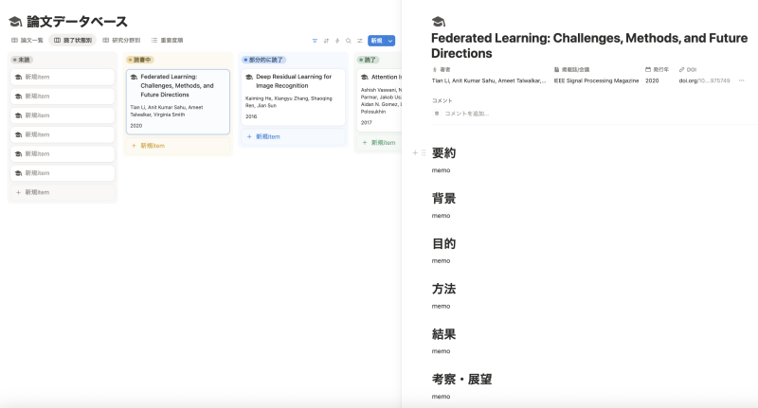This screenshot has width=758, height=408.
Task: Switch to the 論文一覧 tab
Action: coord(27,41)
